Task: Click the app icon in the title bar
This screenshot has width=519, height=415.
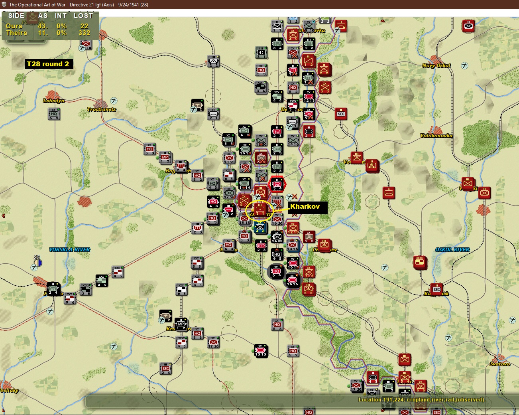Action: click(4, 4)
